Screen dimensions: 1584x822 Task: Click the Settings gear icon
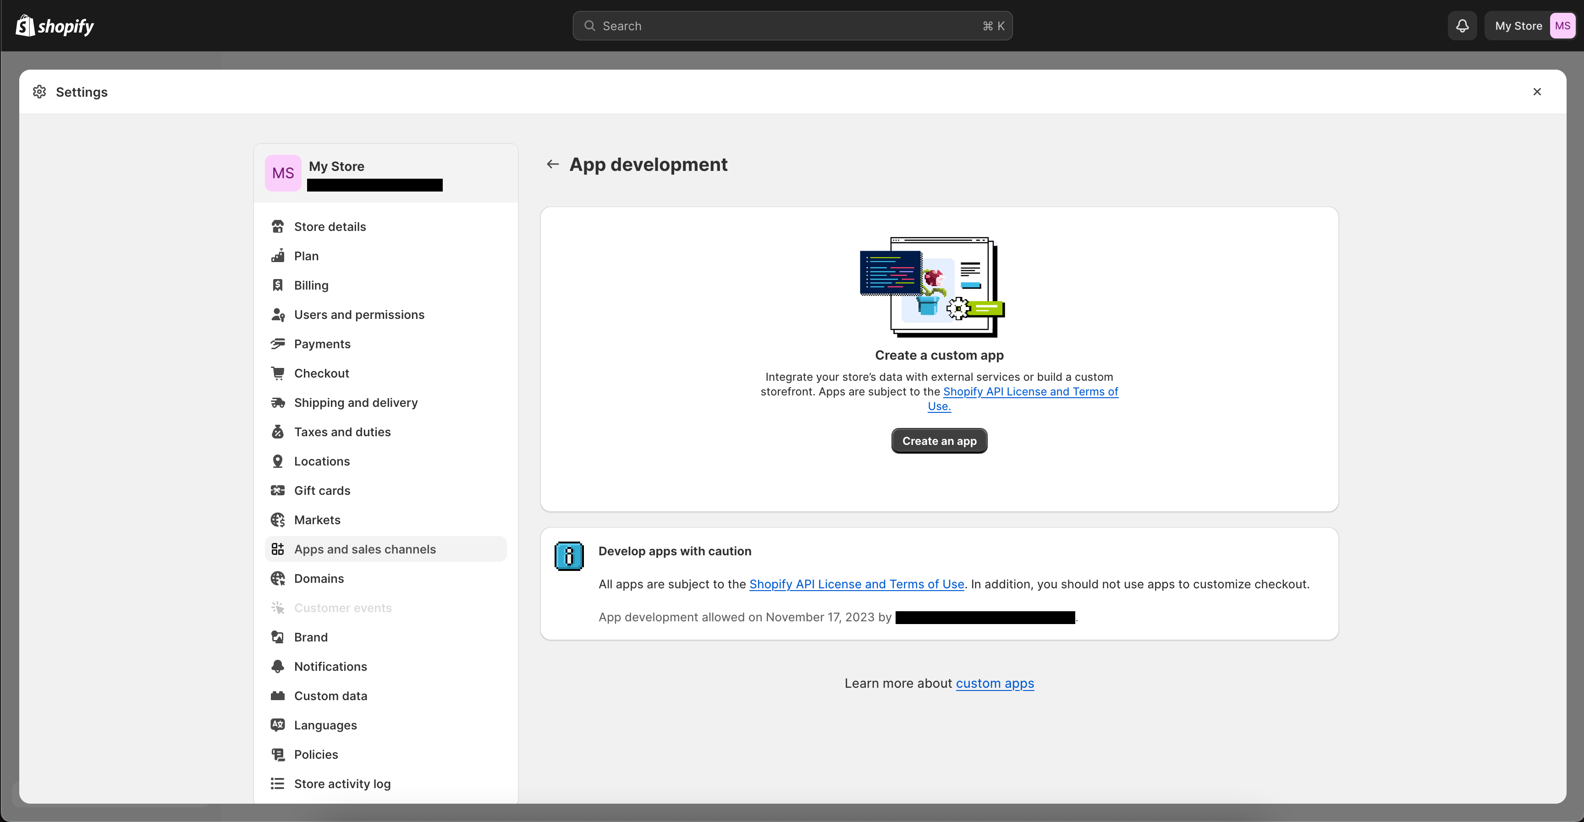click(39, 92)
